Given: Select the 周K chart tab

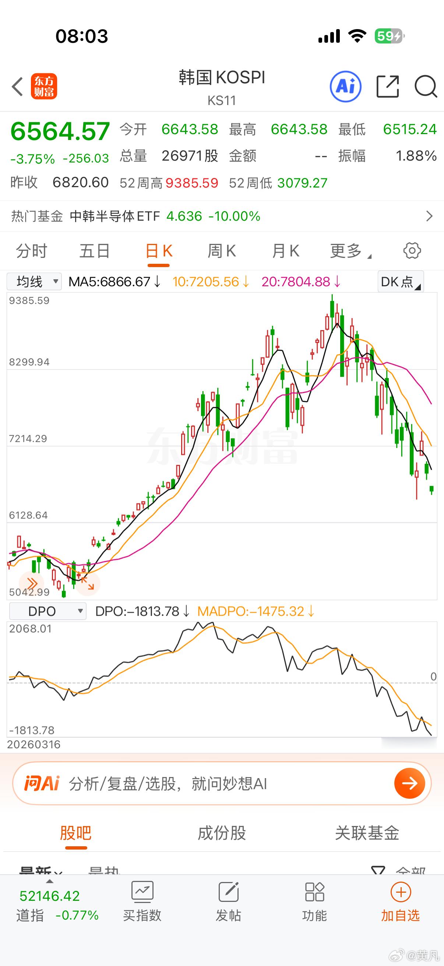Looking at the screenshot, I should (222, 251).
